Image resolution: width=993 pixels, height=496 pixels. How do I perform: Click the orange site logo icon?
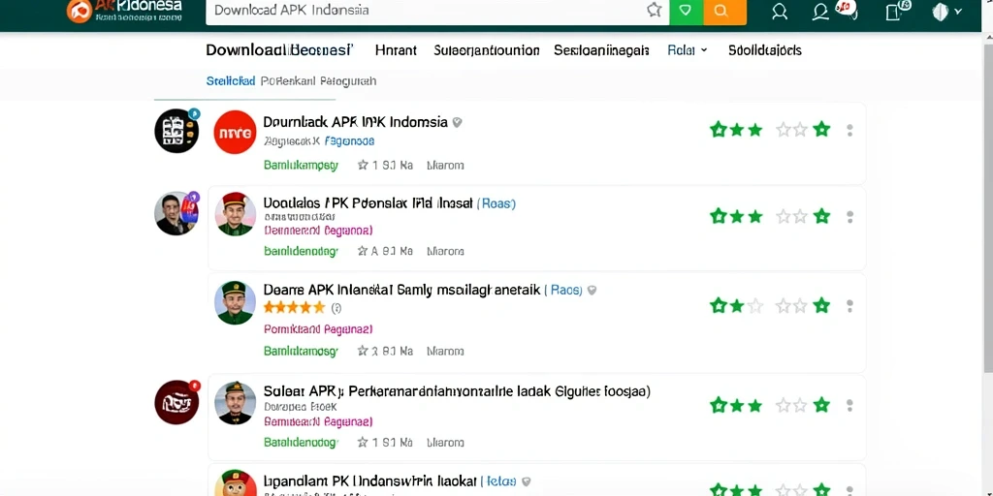click(x=80, y=10)
